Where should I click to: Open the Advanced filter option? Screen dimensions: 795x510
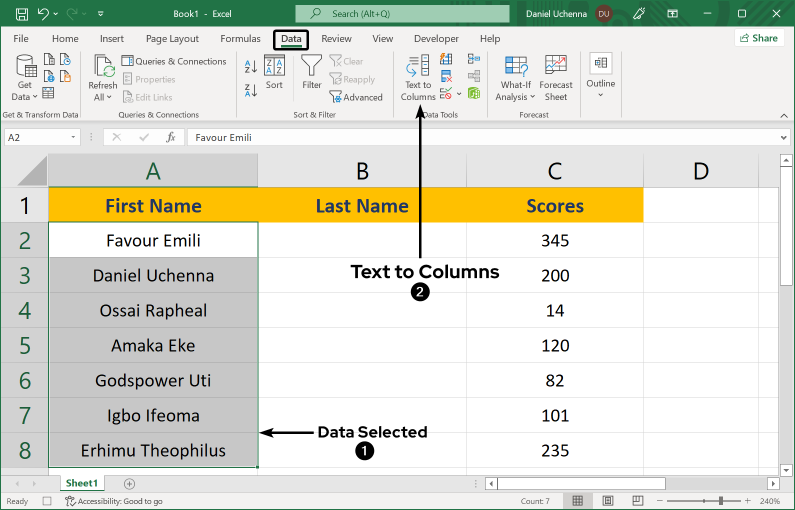[x=356, y=97]
